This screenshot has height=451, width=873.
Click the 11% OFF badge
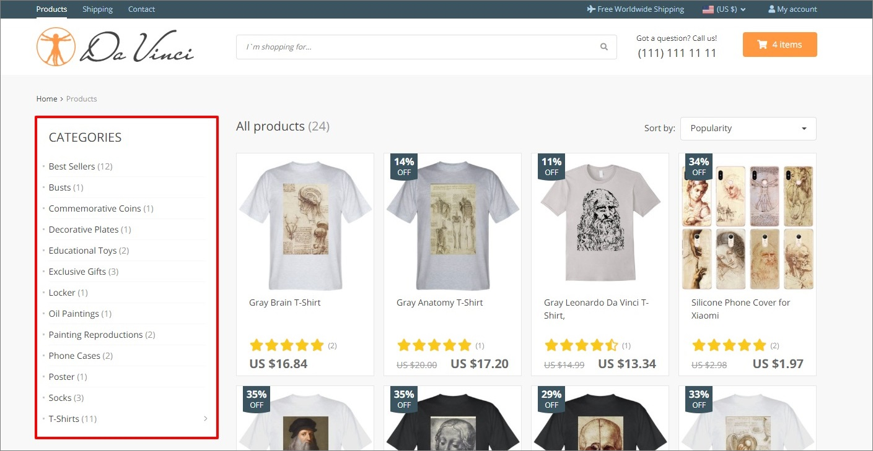pos(551,166)
